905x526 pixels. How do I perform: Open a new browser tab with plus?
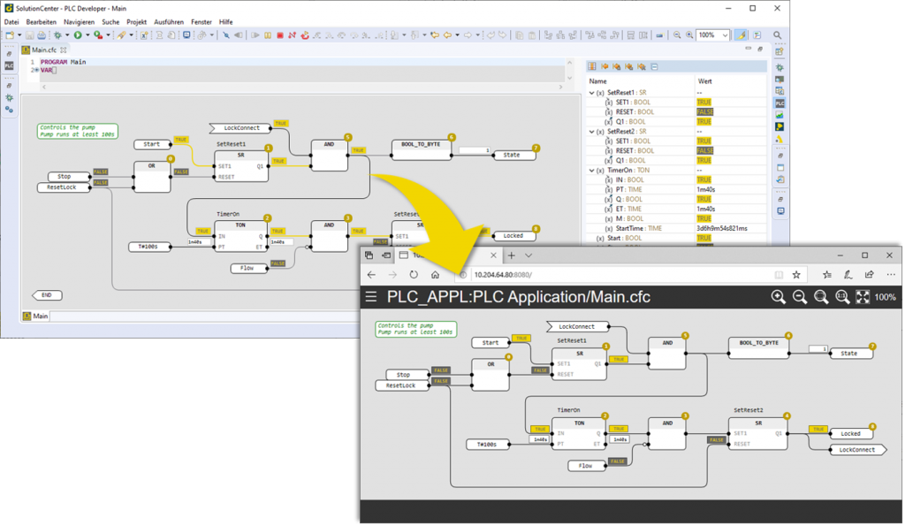click(511, 255)
